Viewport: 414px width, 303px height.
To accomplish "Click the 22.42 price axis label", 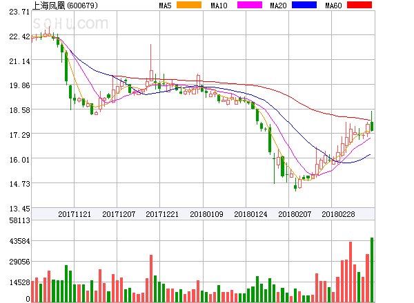I will click(19, 36).
